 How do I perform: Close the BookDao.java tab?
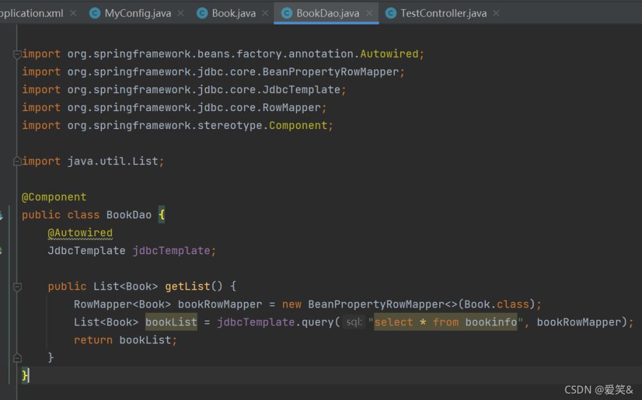tap(369, 13)
